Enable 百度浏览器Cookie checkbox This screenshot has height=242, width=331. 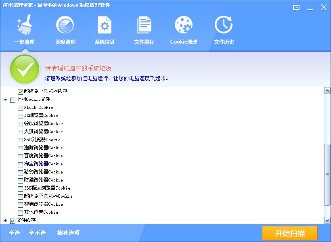(20, 156)
